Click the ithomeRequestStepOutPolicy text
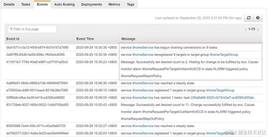 142,119
